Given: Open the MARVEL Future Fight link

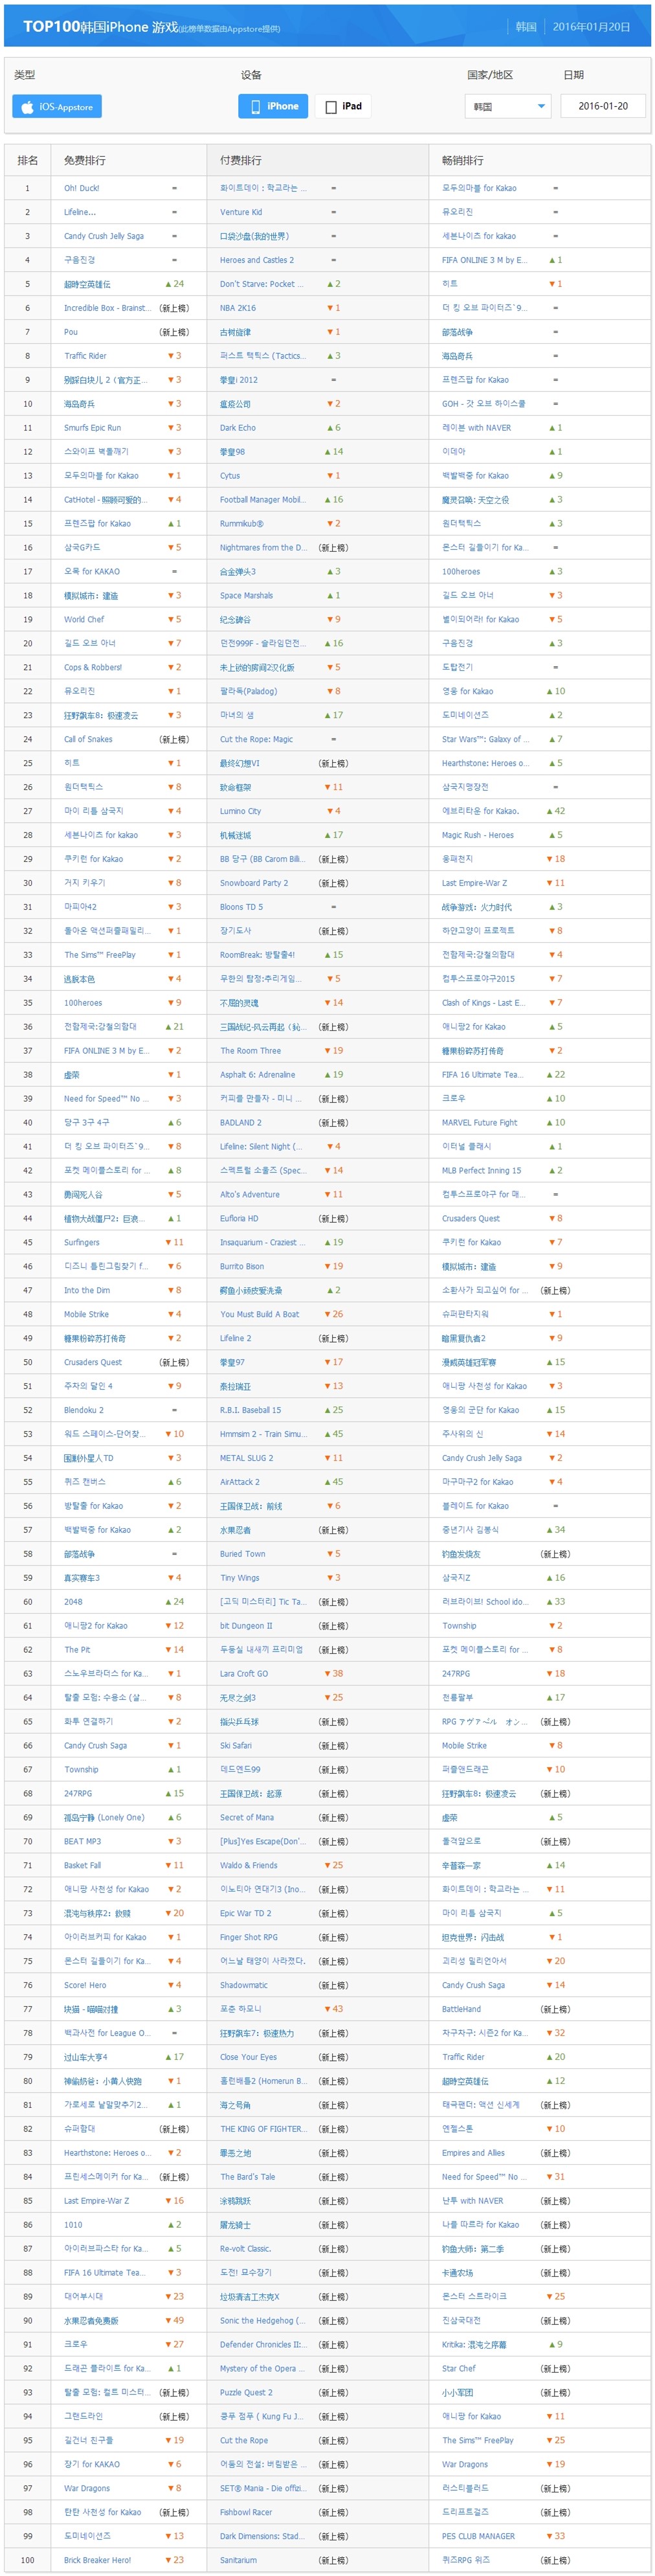Looking at the screenshot, I should [x=480, y=1123].
